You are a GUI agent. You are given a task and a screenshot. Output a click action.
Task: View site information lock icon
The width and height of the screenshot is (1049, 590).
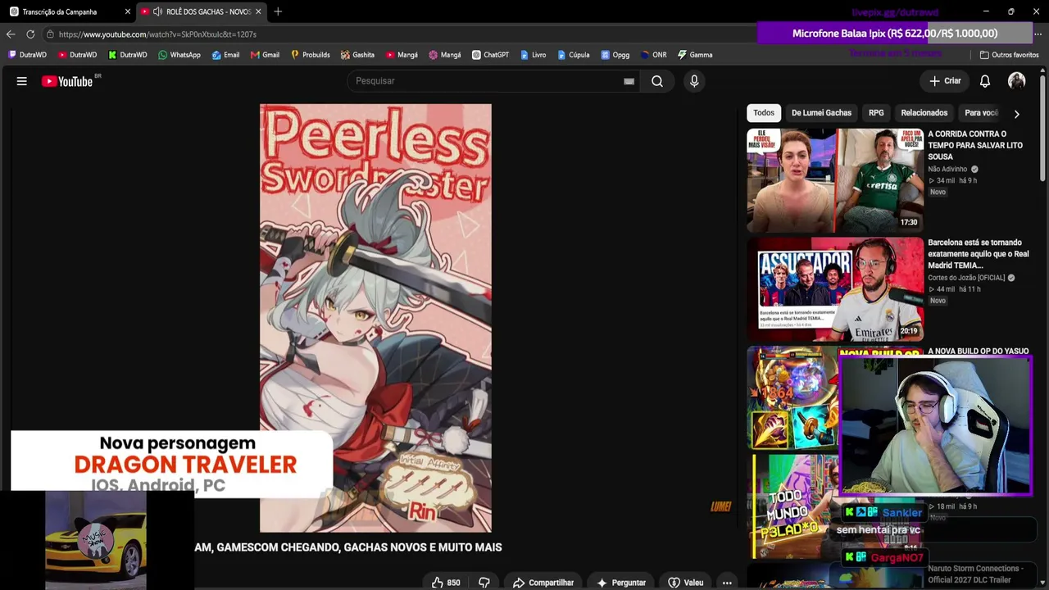coord(50,34)
